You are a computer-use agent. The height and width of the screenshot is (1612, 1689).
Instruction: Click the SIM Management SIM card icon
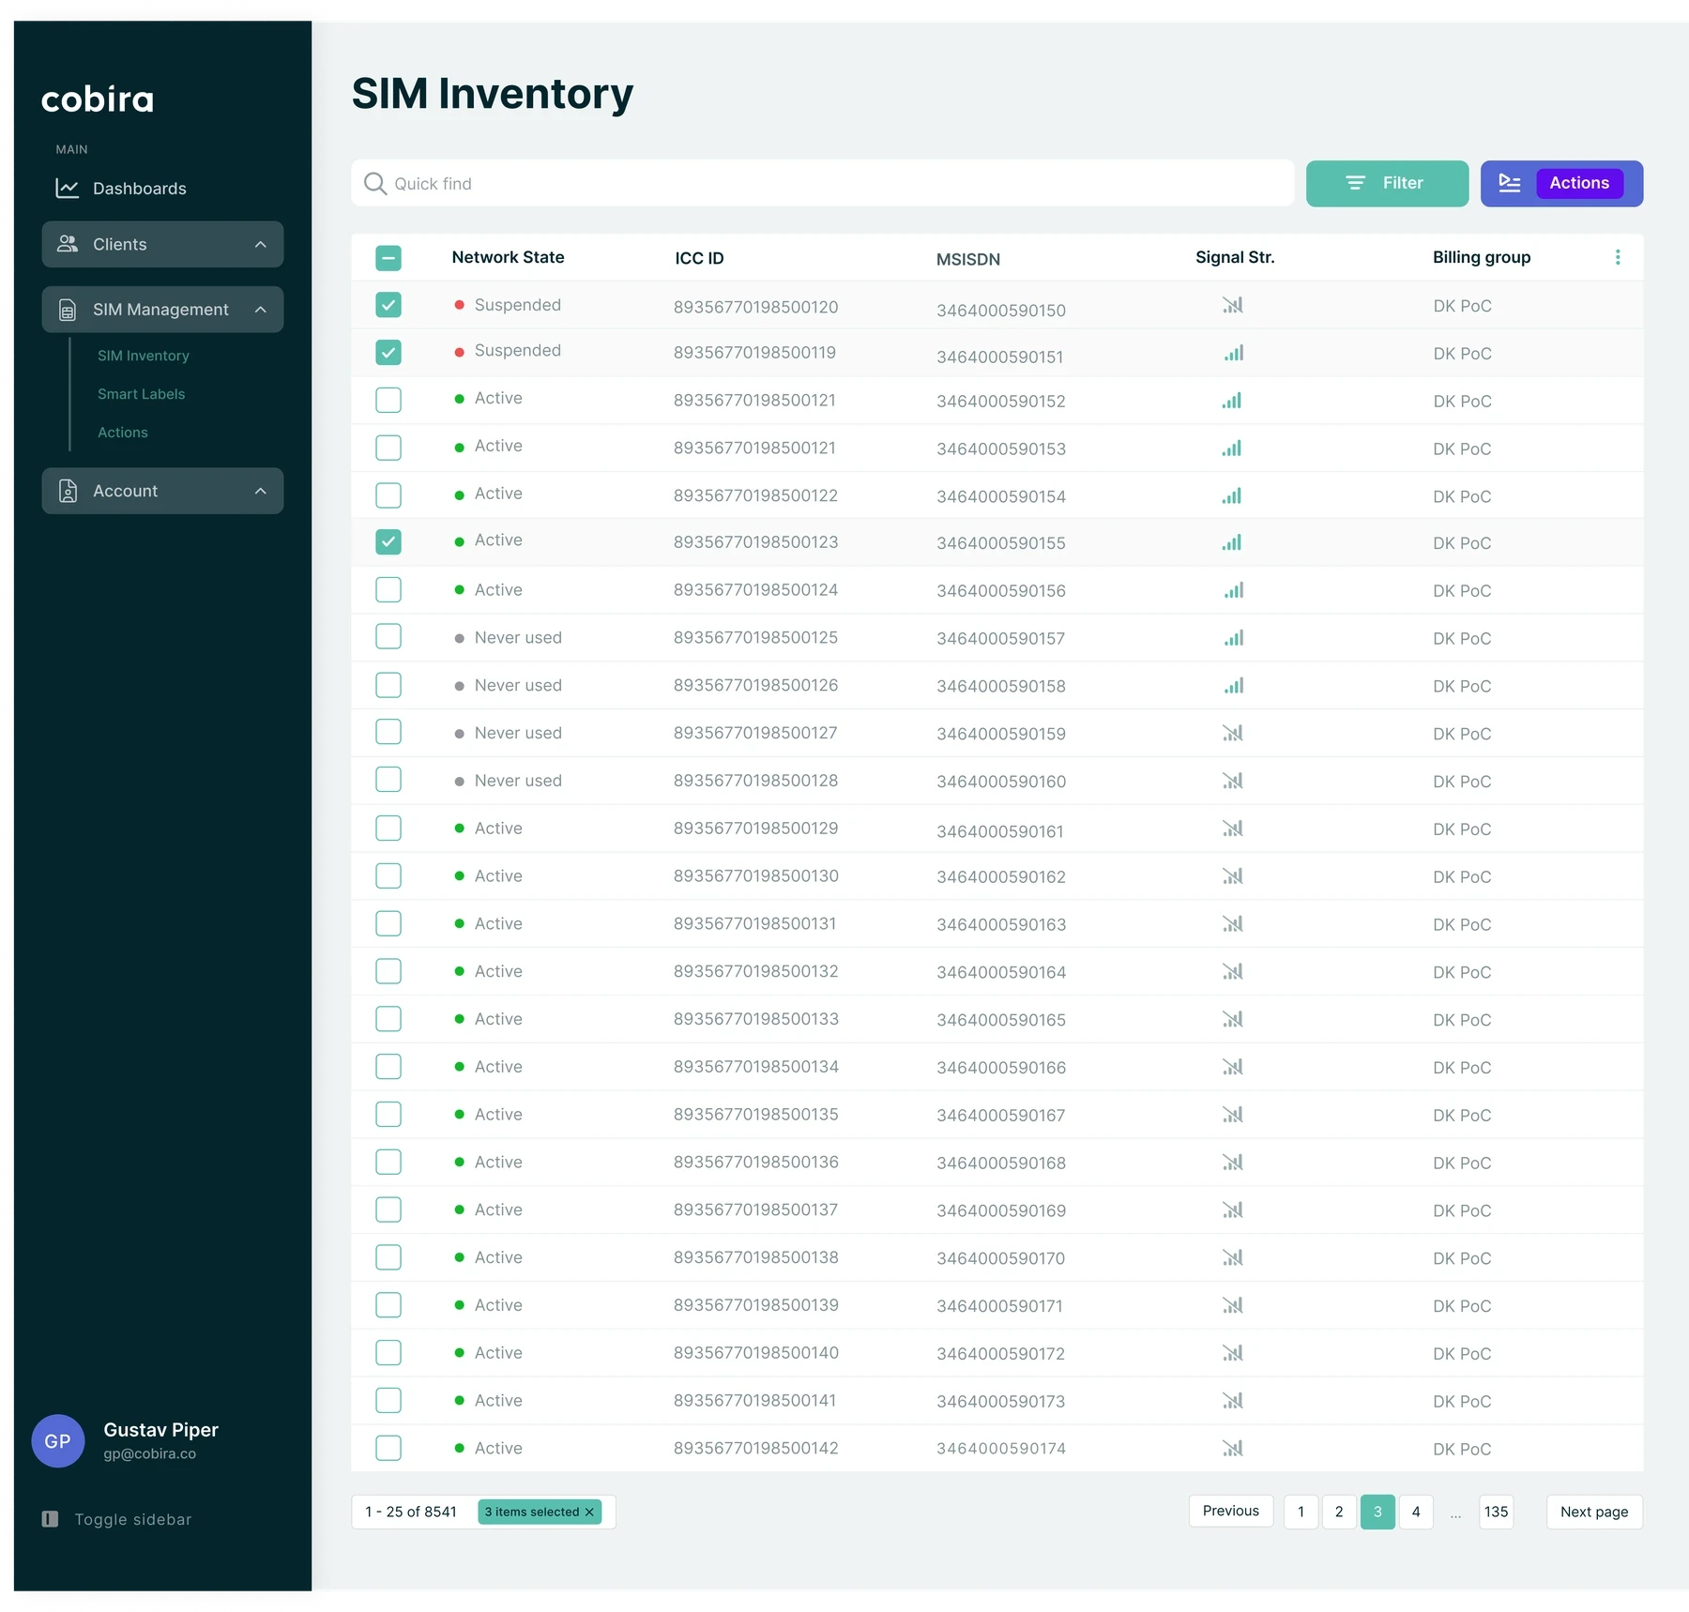coord(68,310)
